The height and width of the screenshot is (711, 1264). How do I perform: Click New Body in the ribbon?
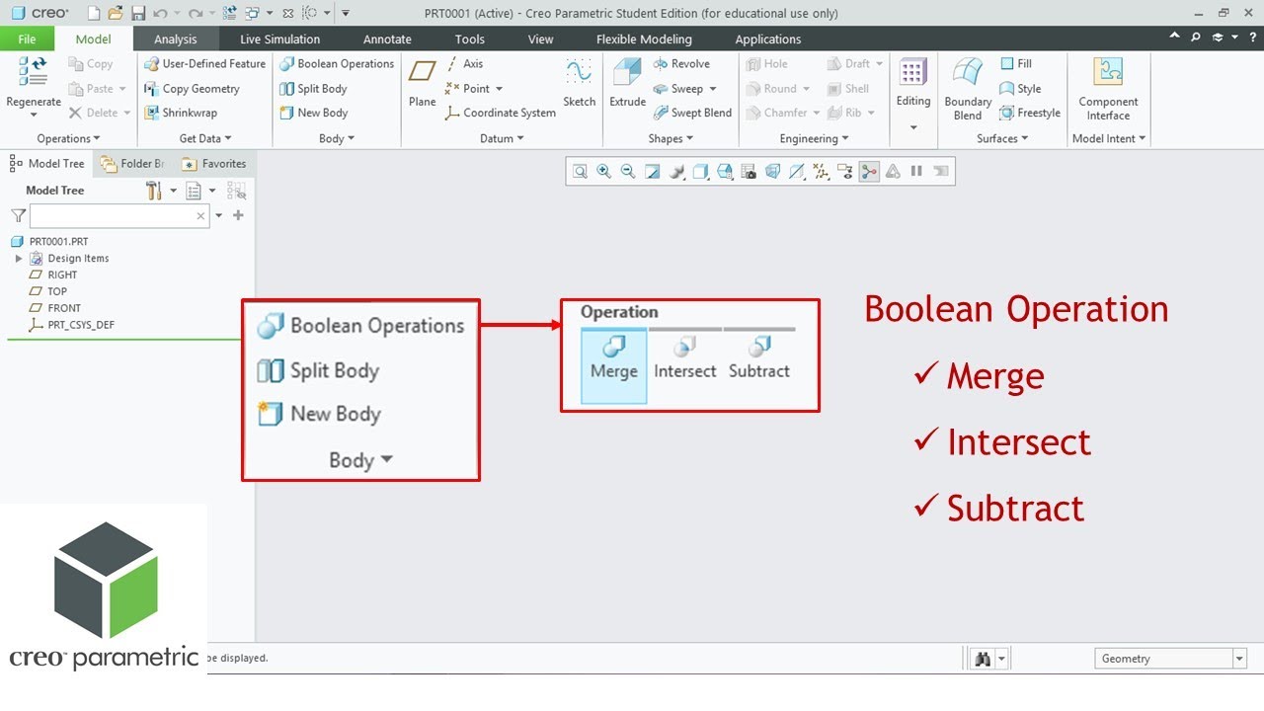[x=313, y=114]
